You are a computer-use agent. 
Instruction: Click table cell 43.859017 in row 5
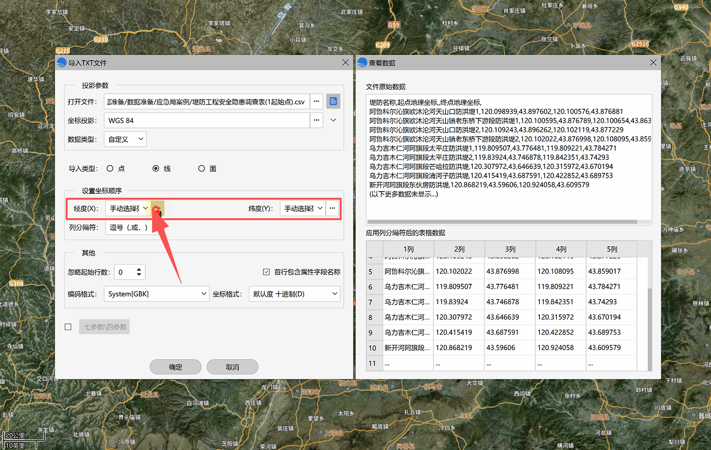(x=612, y=271)
